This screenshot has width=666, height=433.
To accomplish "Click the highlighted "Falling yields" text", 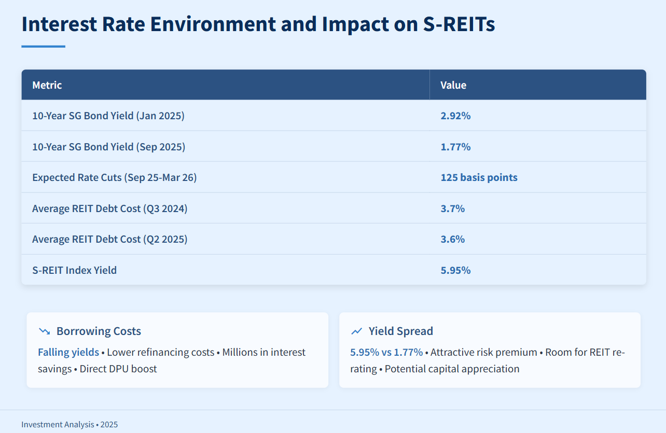I will 68,352.
